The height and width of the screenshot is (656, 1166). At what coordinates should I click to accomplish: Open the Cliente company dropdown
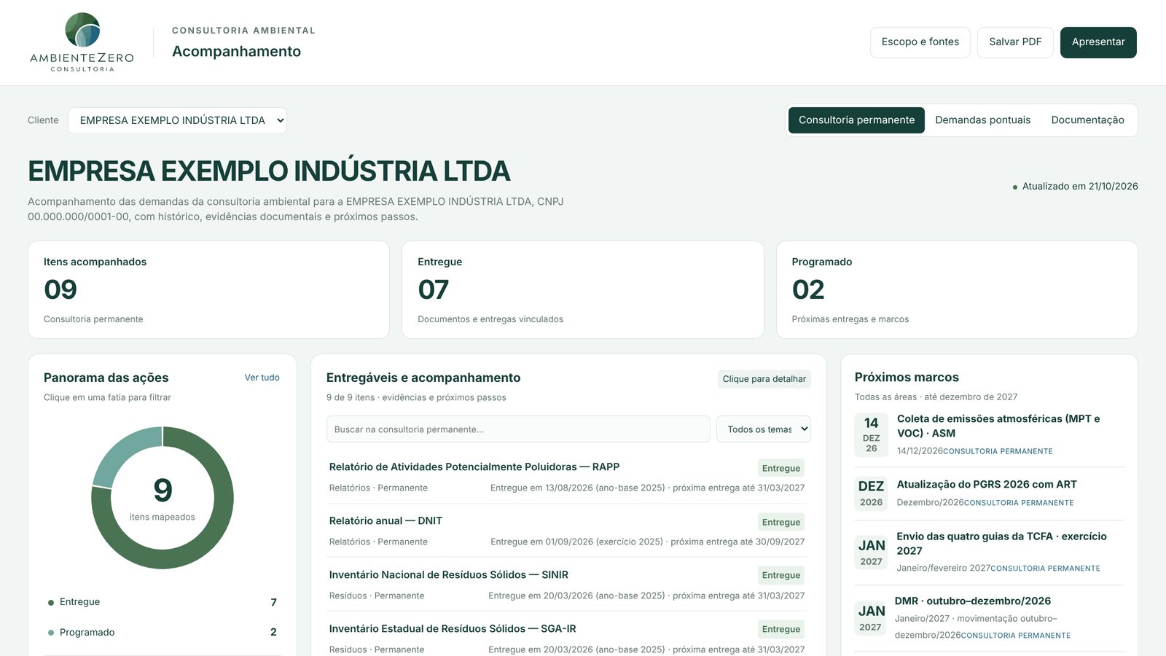pos(177,120)
